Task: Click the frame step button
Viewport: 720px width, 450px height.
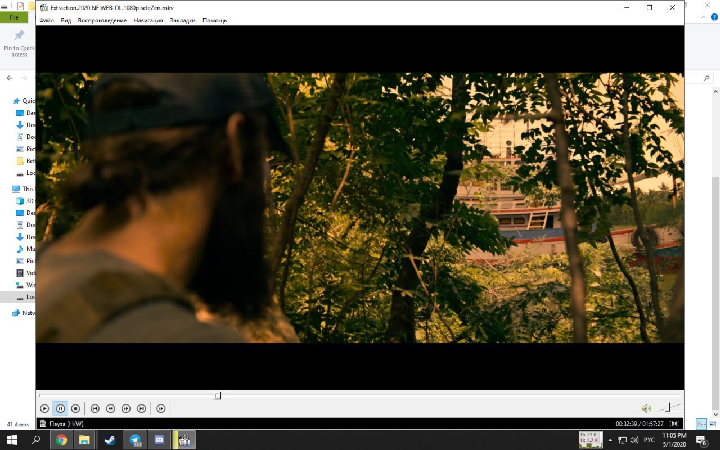Action: 161,408
